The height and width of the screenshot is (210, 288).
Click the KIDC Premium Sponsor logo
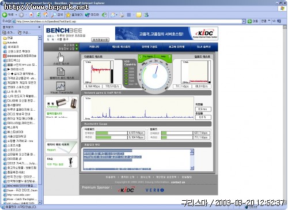(x=126, y=190)
